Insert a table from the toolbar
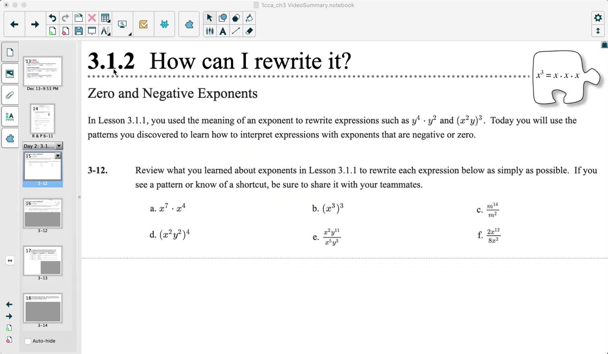608x354 pixels. 105,18
